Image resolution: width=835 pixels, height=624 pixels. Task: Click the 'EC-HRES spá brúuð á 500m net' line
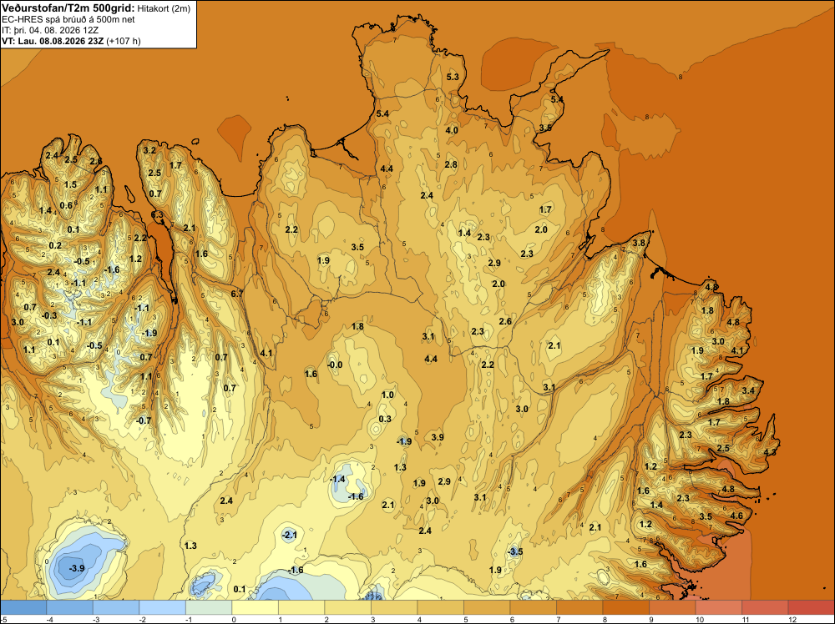68,20
